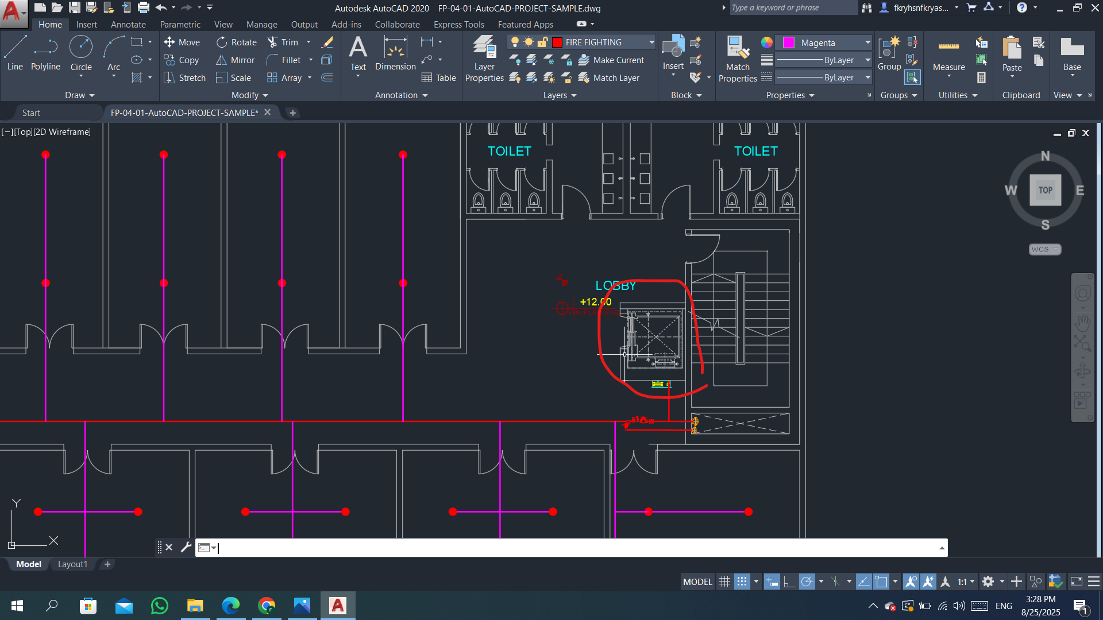1103x620 pixels.
Task: Toggle 2D object snap in status bar
Action: click(x=881, y=582)
